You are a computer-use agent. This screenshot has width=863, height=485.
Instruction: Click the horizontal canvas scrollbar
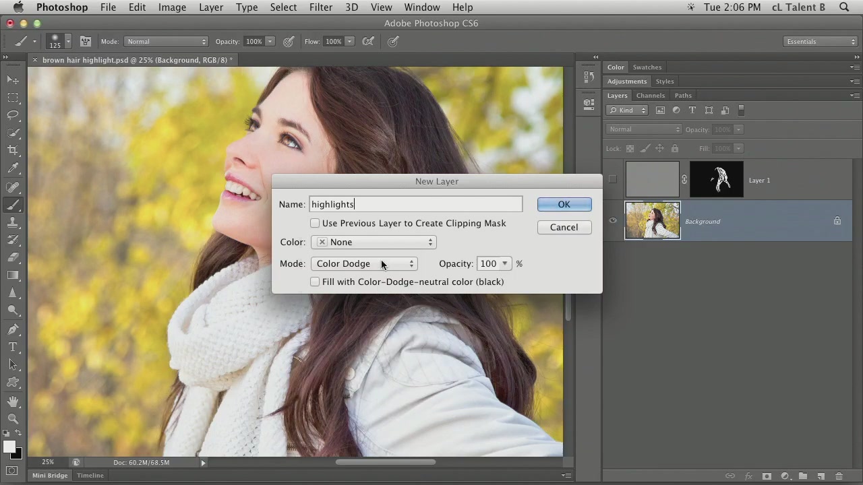pos(386,462)
